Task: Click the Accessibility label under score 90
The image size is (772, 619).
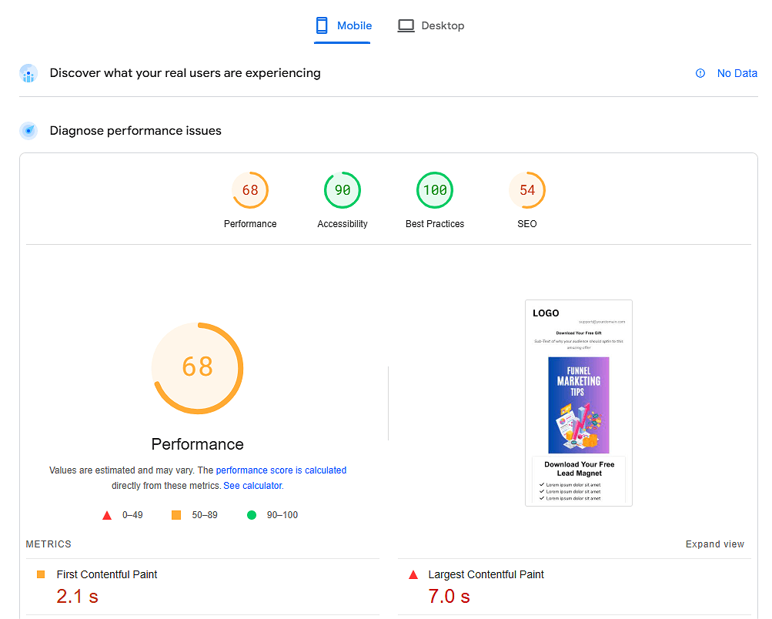Action: (x=343, y=224)
